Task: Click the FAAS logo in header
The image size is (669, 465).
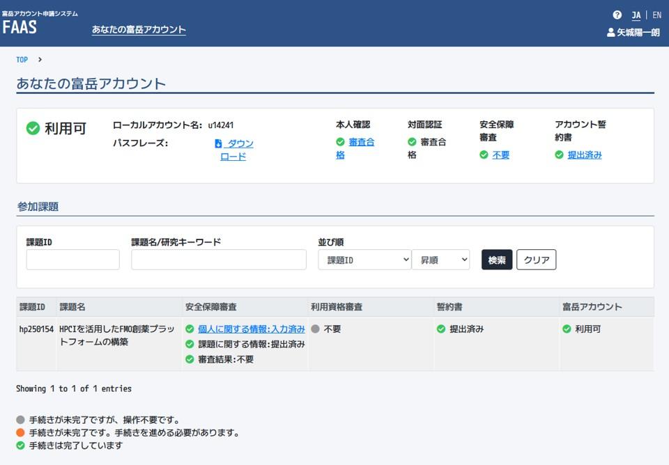Action: click(x=20, y=28)
